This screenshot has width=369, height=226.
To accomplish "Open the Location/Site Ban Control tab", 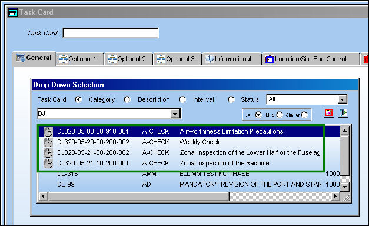I will [x=311, y=59].
